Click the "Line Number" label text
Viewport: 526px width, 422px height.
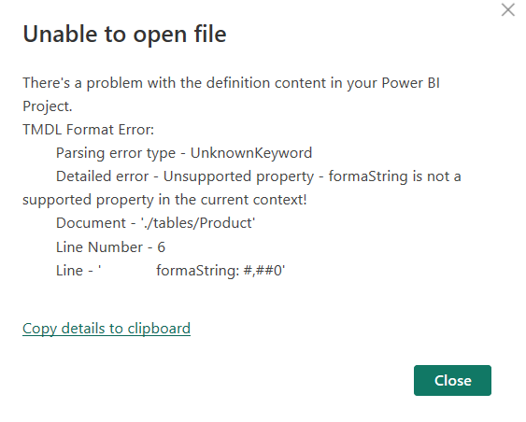pyautogui.click(x=99, y=247)
